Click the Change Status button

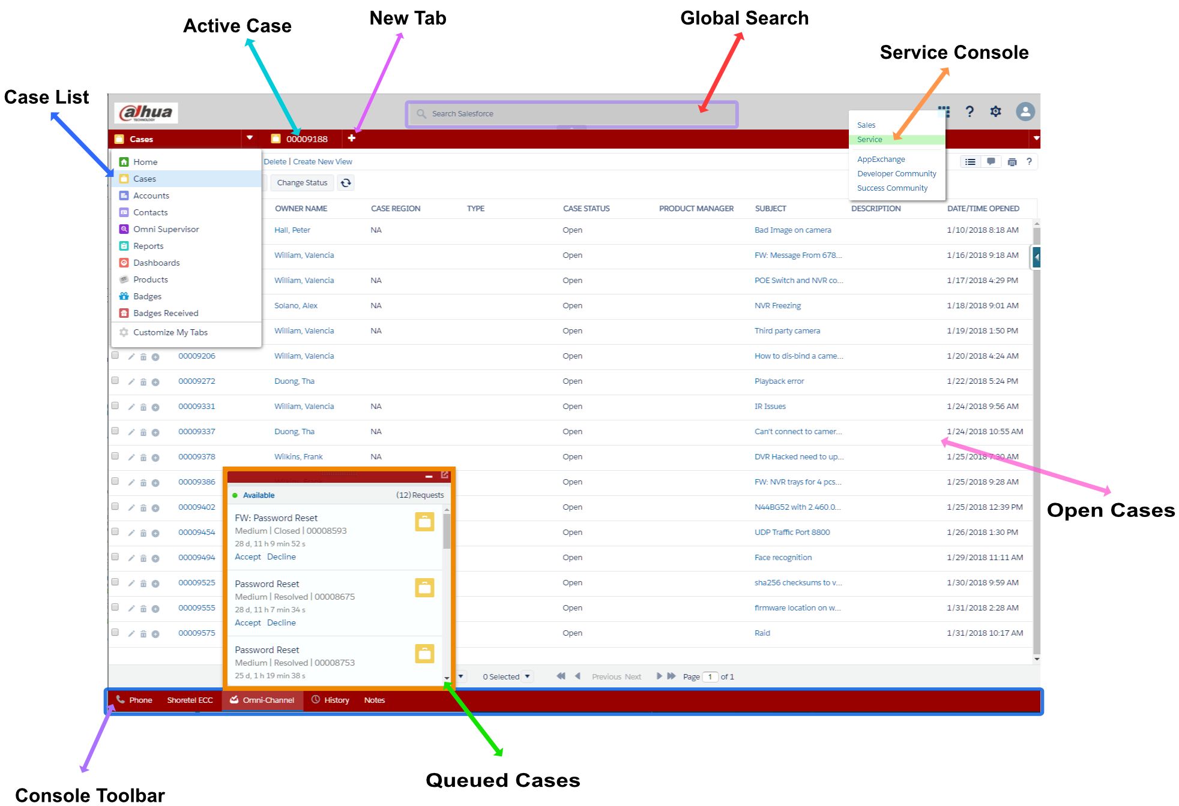[x=302, y=183]
